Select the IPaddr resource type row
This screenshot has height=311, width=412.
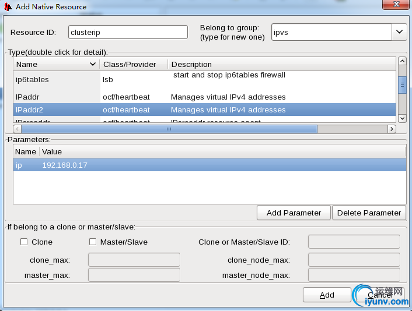pos(204,97)
